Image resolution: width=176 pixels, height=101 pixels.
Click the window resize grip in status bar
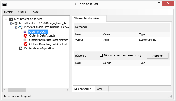click(x=170, y=97)
